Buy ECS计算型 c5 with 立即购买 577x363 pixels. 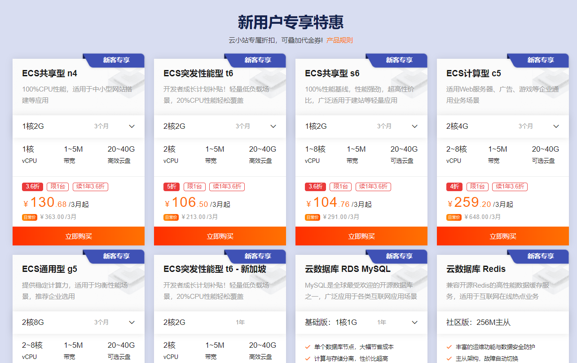[503, 236]
